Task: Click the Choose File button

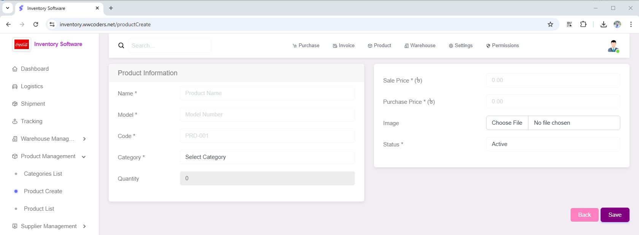Action: click(507, 123)
